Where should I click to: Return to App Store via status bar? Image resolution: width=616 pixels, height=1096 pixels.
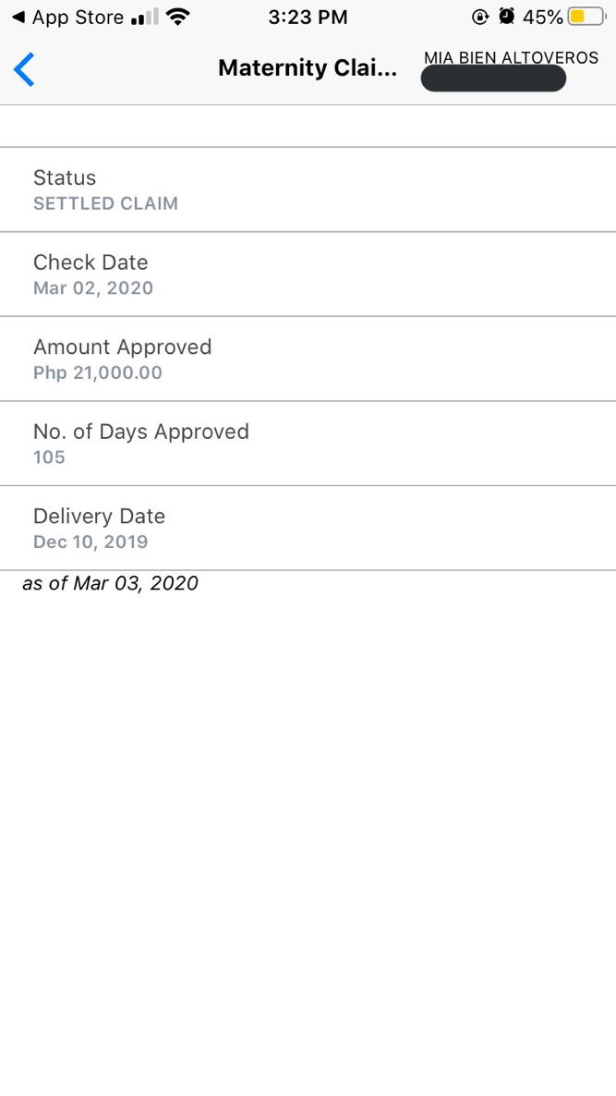(x=67, y=18)
